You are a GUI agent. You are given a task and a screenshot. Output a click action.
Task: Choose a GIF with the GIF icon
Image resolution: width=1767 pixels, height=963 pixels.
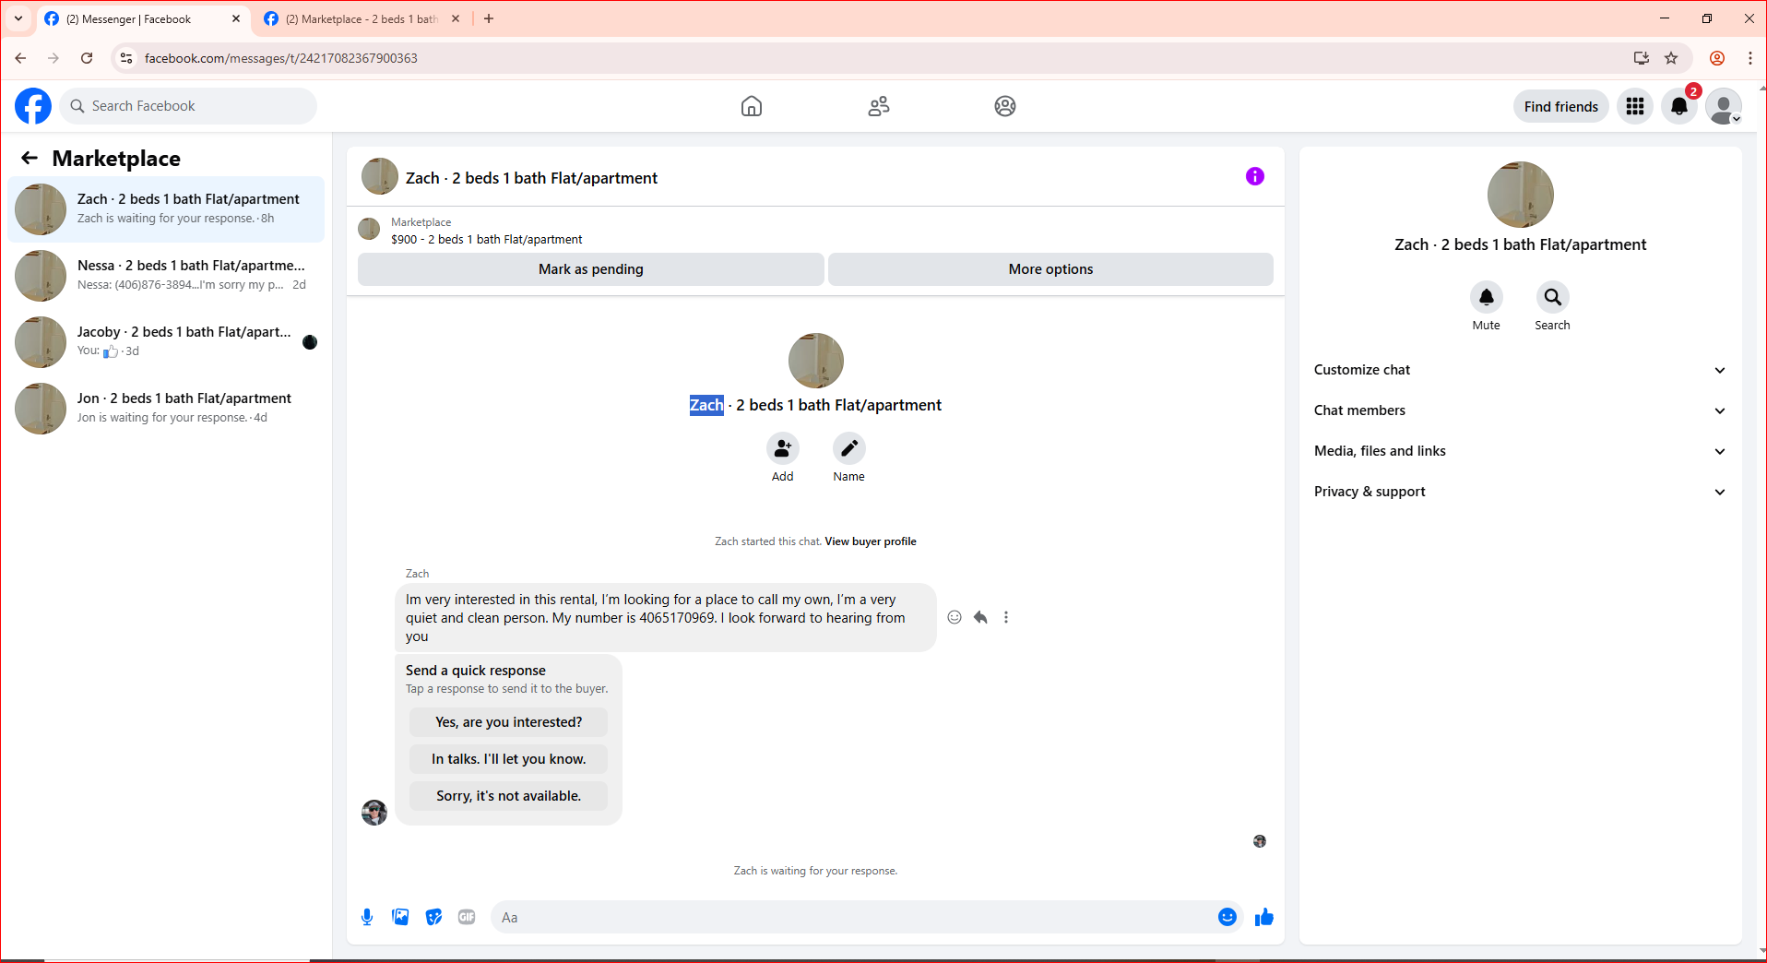coord(467,917)
